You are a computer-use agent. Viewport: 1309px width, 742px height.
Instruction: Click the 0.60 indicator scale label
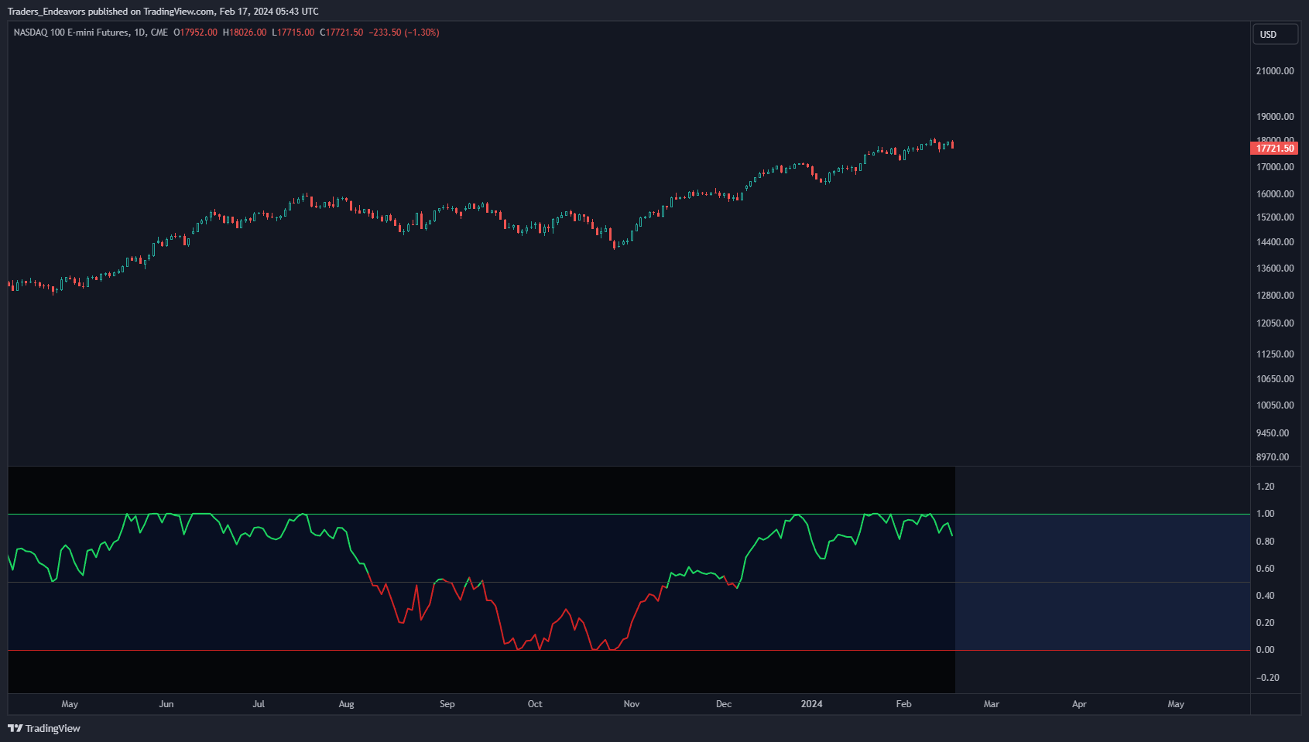1265,569
